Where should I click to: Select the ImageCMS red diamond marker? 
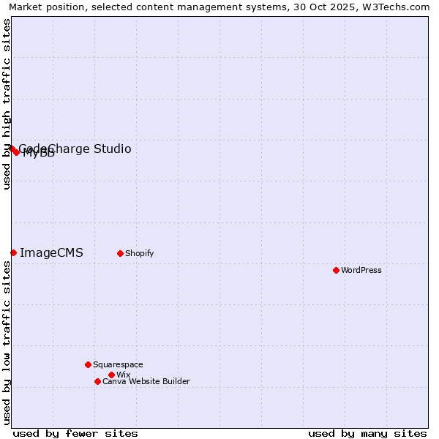pos(13,252)
